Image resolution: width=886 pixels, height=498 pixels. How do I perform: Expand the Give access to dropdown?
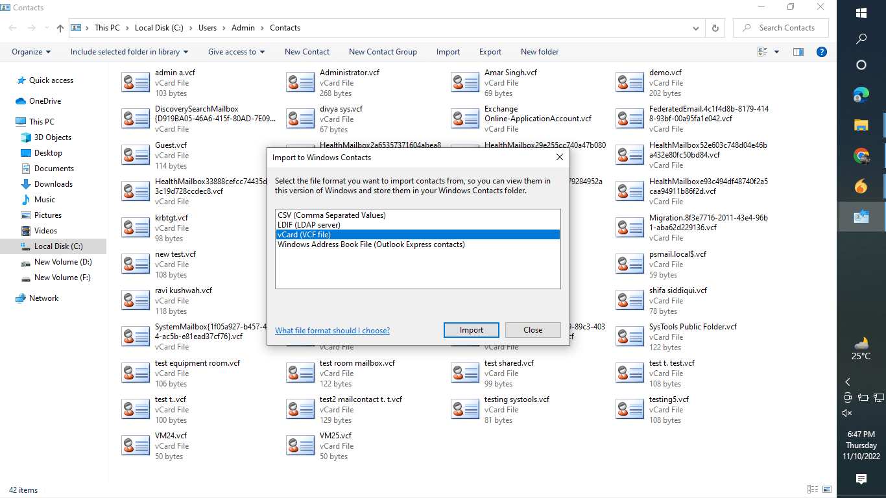(236, 52)
